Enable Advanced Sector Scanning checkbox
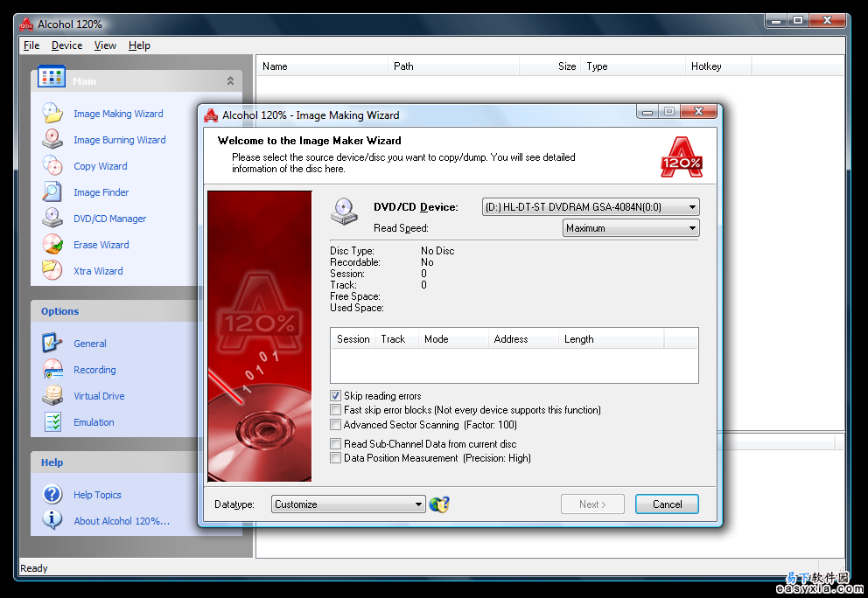 (336, 425)
